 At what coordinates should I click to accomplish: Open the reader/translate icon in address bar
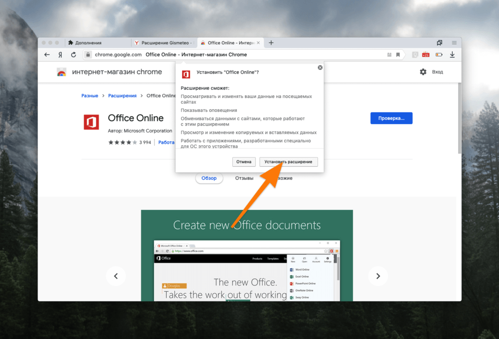[x=389, y=55]
